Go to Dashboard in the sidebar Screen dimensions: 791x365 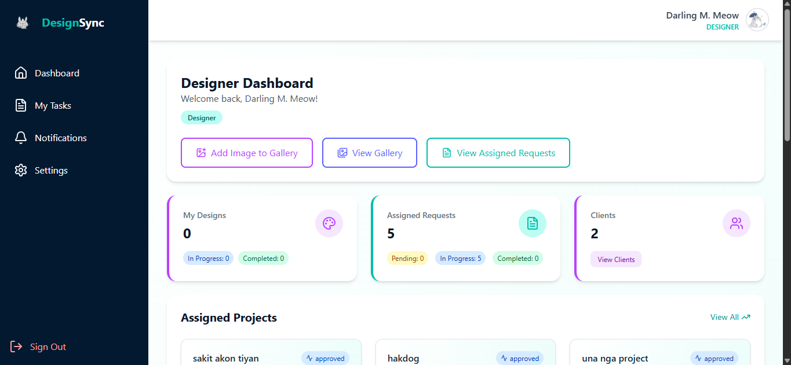coord(57,73)
